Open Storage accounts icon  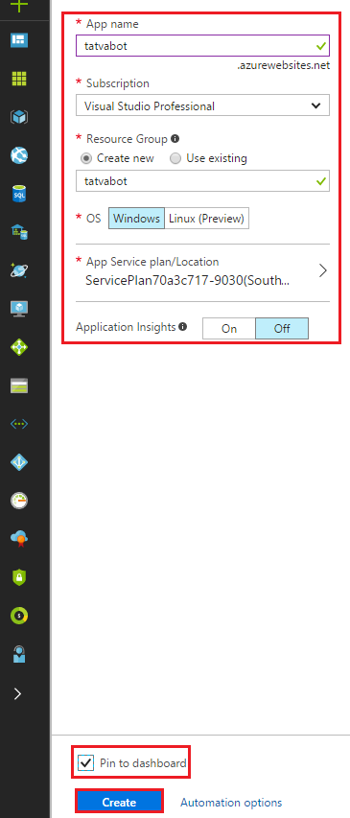pyautogui.click(x=19, y=386)
